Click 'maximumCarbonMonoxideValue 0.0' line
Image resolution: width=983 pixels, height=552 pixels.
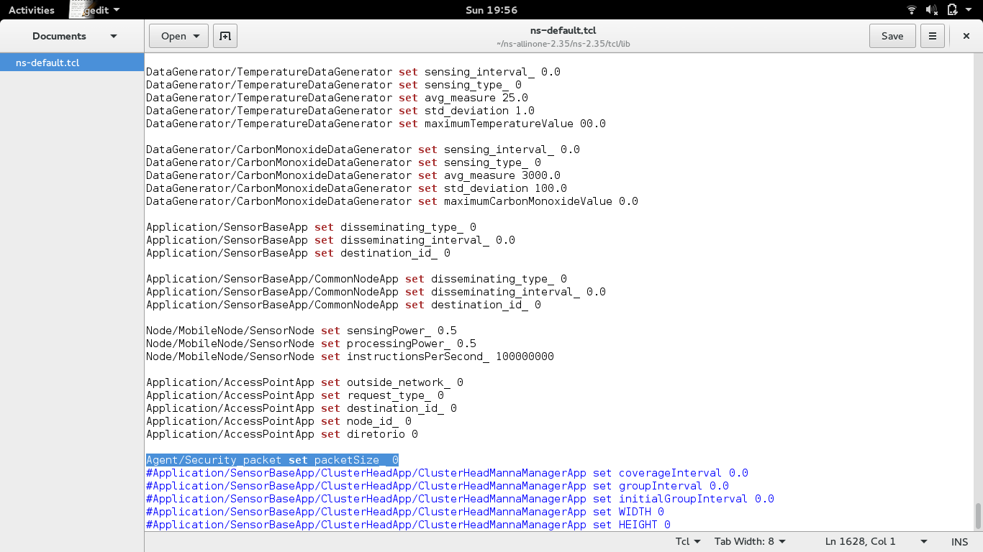pyautogui.click(x=392, y=201)
